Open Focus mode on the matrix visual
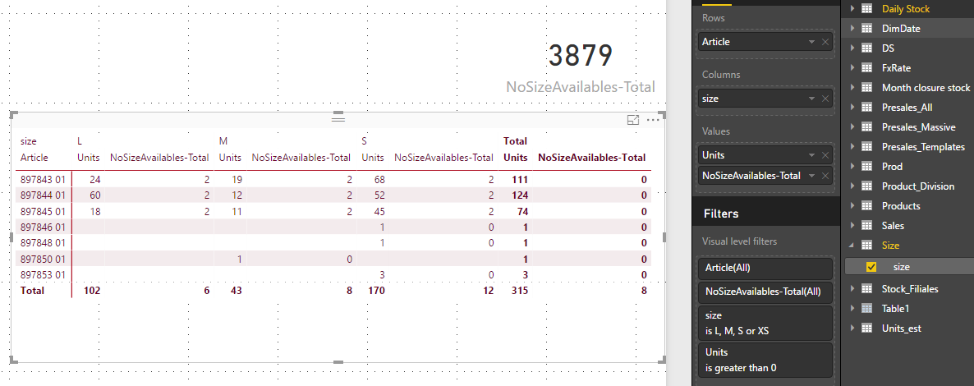Image resolution: width=974 pixels, height=386 pixels. coord(633,121)
